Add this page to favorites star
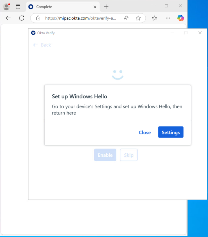 tap(138, 18)
